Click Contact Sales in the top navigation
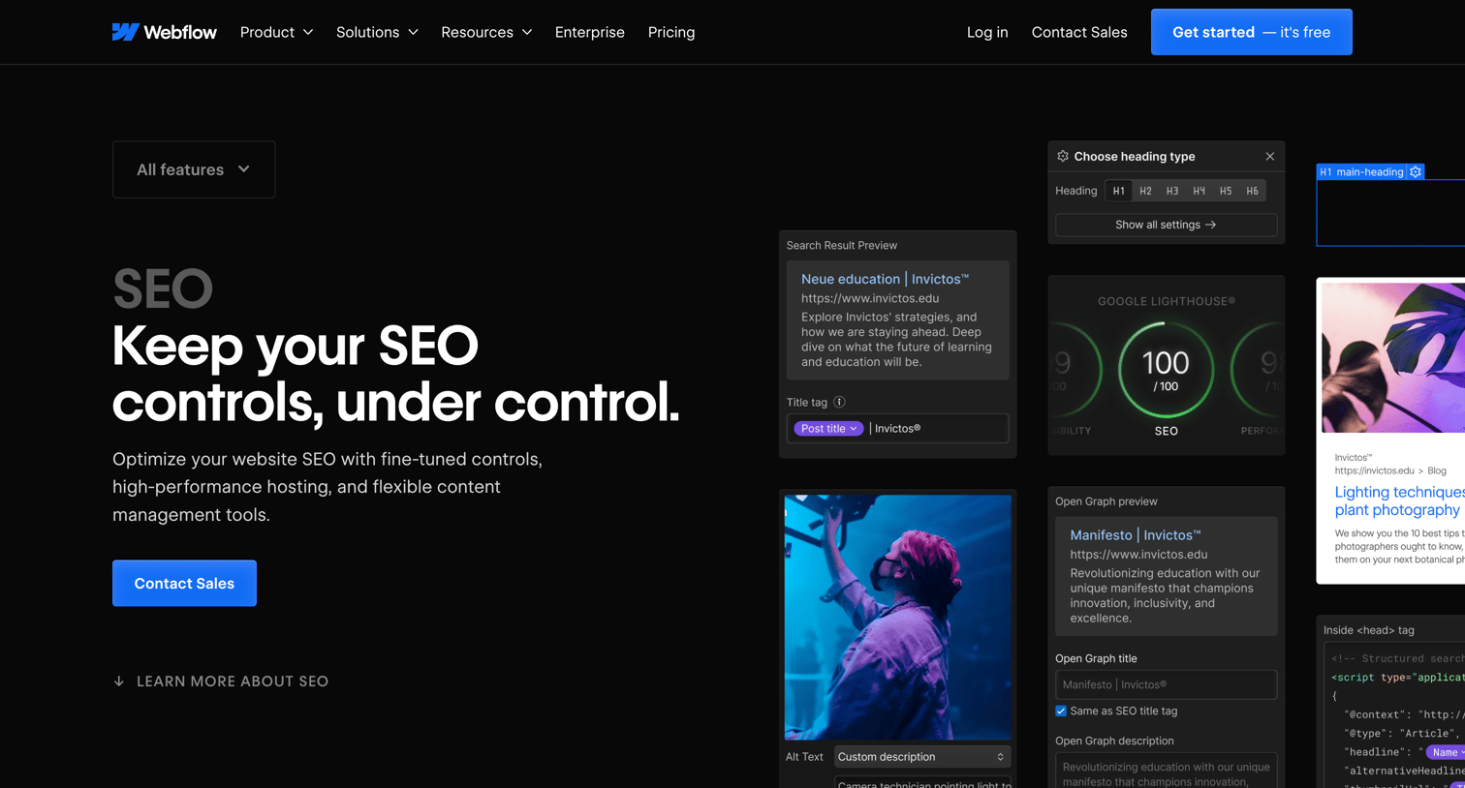This screenshot has width=1465, height=788. [x=1079, y=32]
